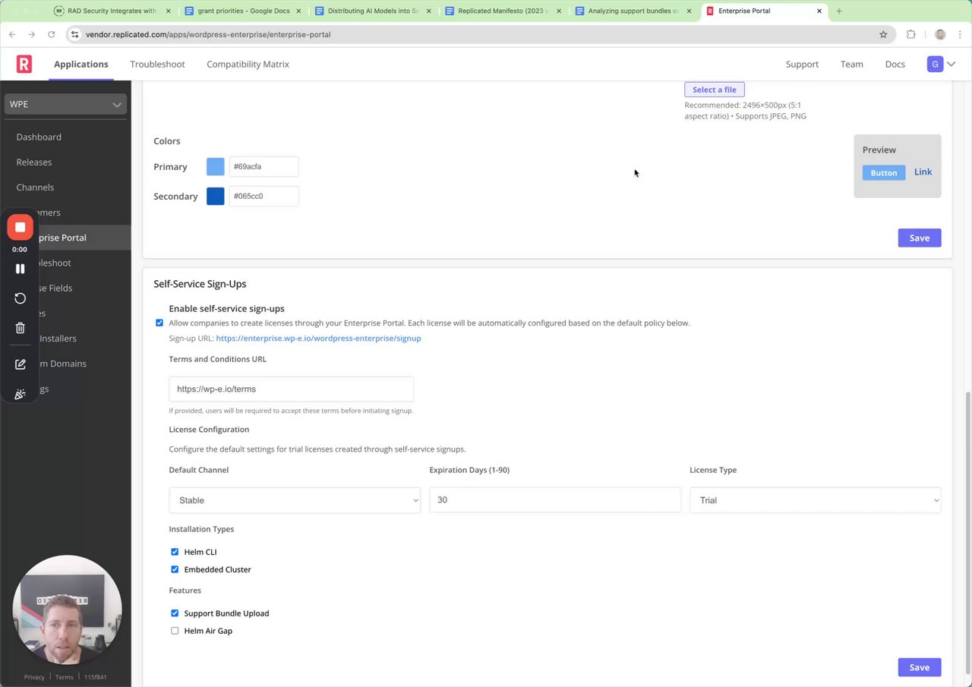Image resolution: width=972 pixels, height=687 pixels.
Task: Click the Replicated logo icon
Action: tap(24, 65)
